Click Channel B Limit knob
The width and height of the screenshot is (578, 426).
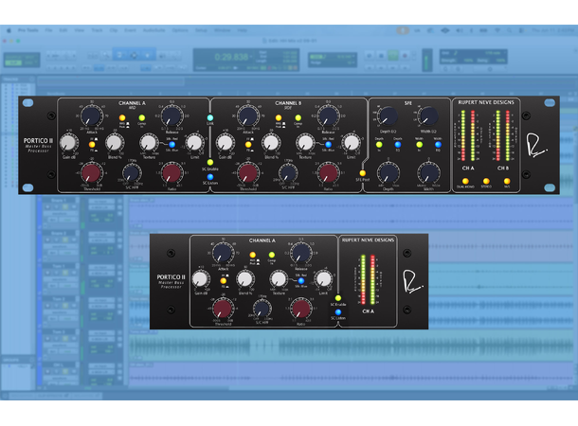351,143
